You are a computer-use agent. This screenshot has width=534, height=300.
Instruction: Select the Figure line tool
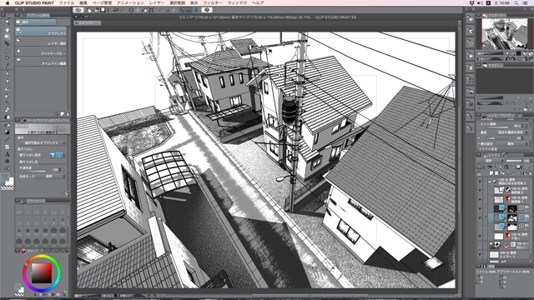coord(7,140)
